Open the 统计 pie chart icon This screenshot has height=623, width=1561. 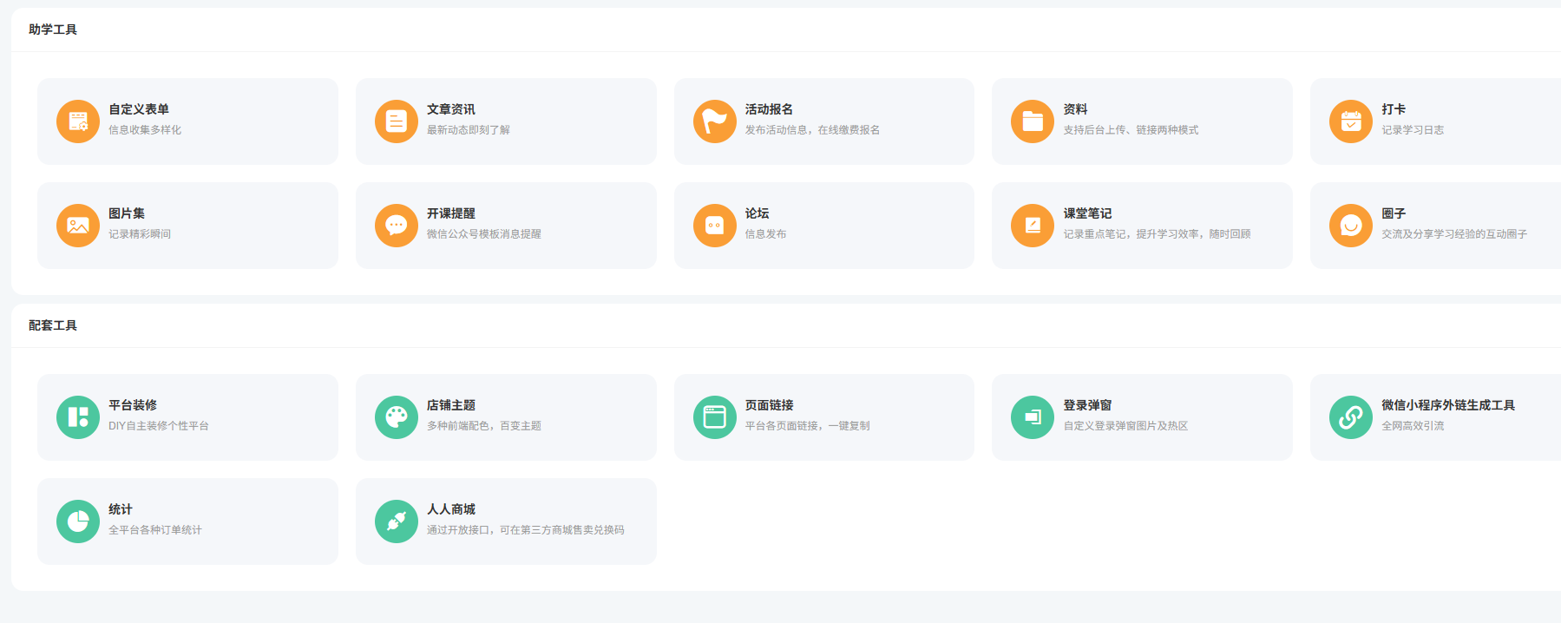click(78, 521)
